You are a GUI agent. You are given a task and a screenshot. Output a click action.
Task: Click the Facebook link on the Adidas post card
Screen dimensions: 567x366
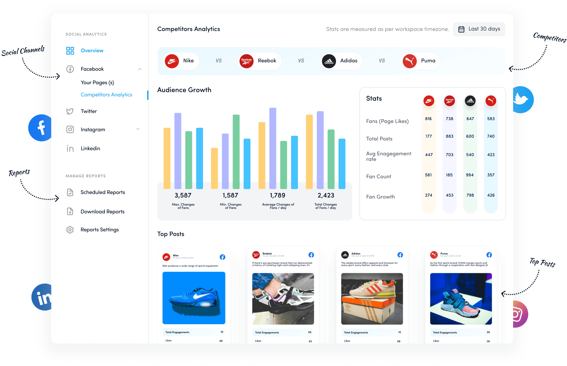[400, 255]
